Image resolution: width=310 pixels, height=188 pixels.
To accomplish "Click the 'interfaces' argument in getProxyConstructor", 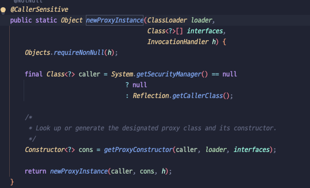I will (x=252, y=149).
